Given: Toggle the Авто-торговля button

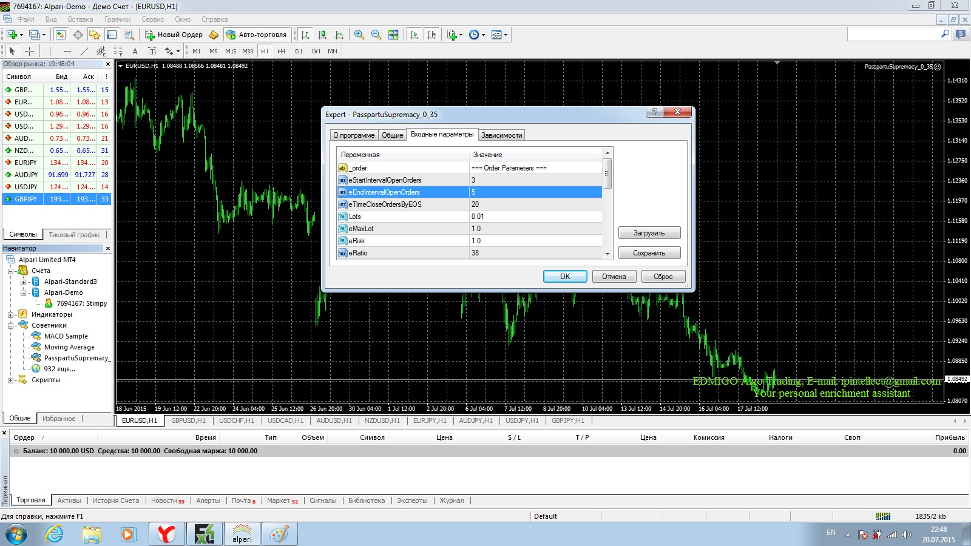Looking at the screenshot, I should click(x=256, y=35).
